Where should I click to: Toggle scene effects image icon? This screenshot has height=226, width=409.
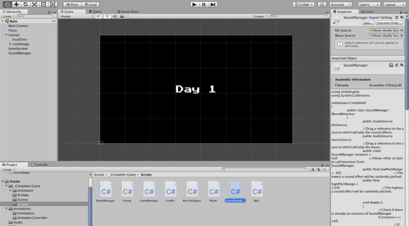(122, 16)
